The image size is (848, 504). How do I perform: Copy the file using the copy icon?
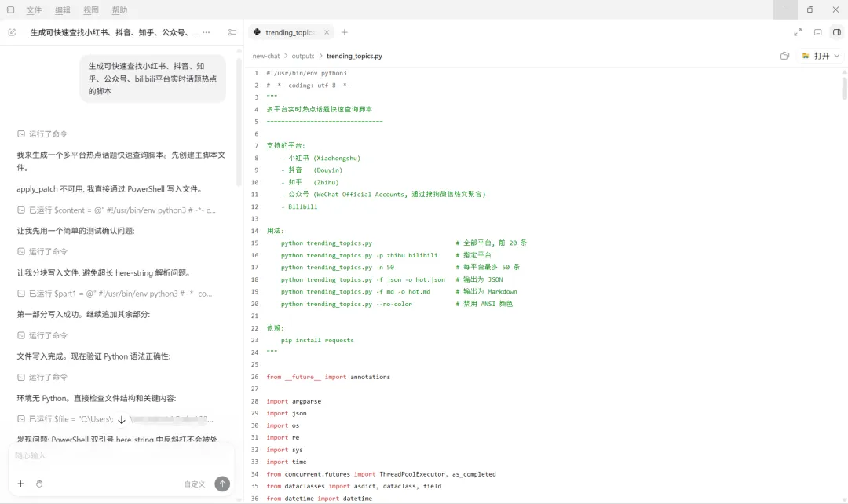pyautogui.click(x=784, y=56)
